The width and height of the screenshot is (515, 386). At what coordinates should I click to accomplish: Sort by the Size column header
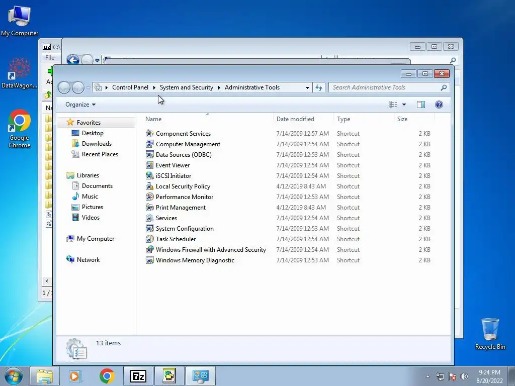click(x=414, y=119)
